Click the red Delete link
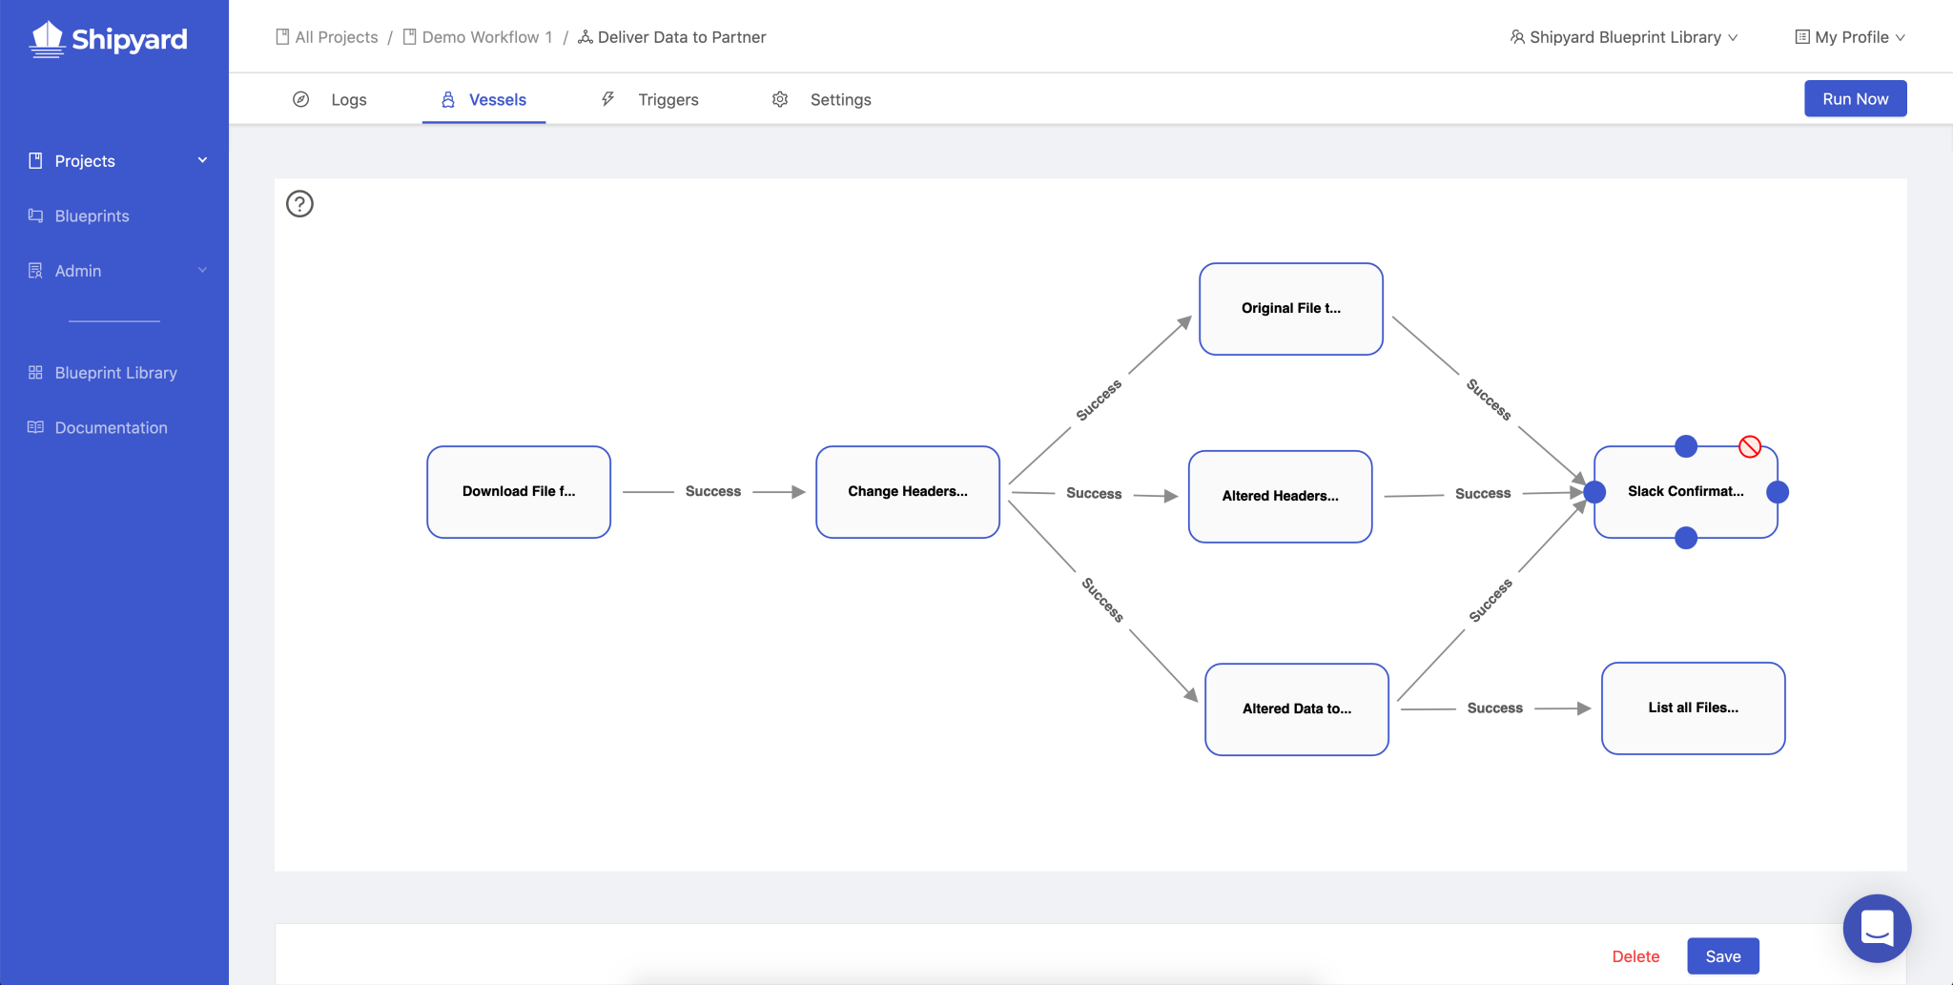This screenshot has height=985, width=1953. [x=1635, y=956]
